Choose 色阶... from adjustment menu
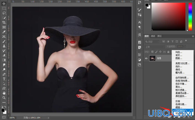Image resolution: width=195 pixels, height=120 pixels. [x=179, y=66]
